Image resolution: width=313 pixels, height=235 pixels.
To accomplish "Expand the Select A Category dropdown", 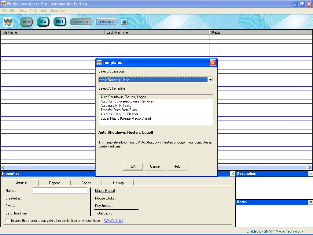I will pos(210,80).
